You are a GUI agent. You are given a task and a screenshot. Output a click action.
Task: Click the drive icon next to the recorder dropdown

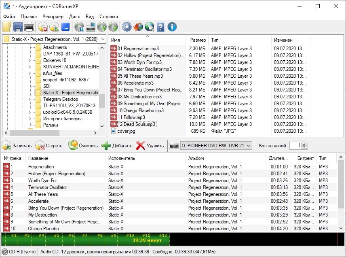[x=174, y=146]
